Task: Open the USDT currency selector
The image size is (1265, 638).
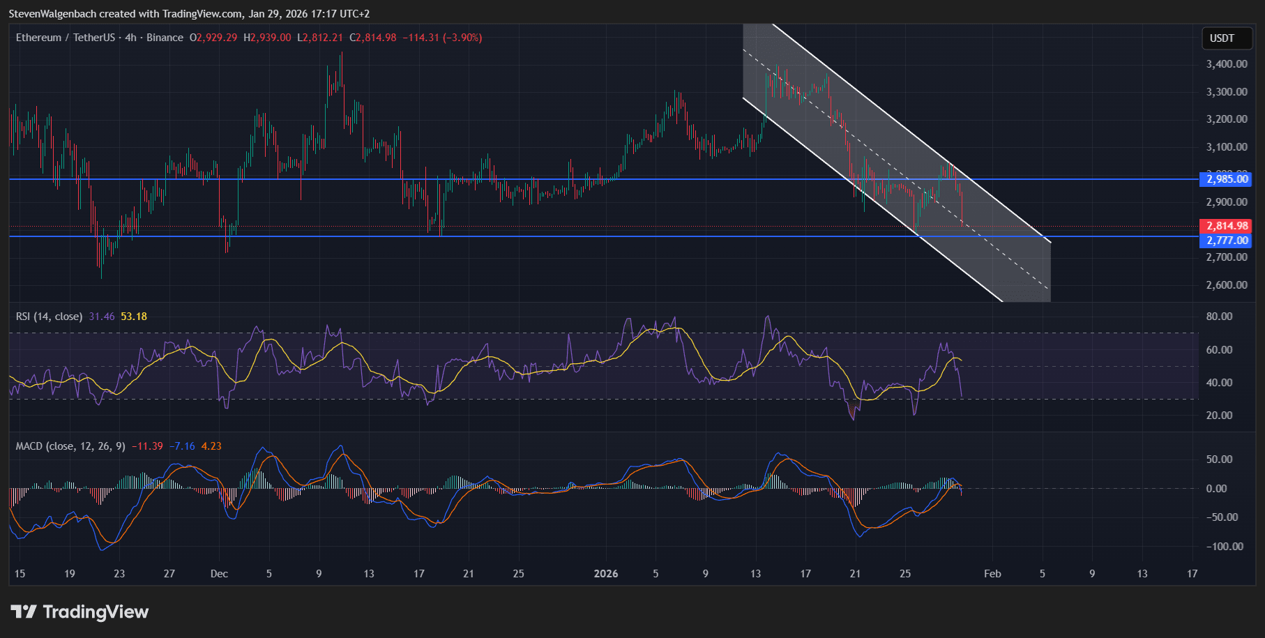Action: 1221,38
